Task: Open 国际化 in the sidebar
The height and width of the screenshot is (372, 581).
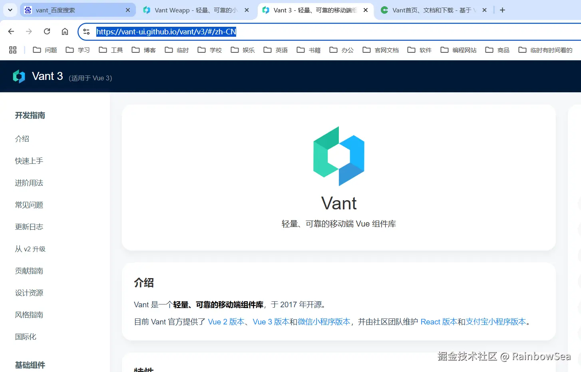Action: click(x=26, y=336)
